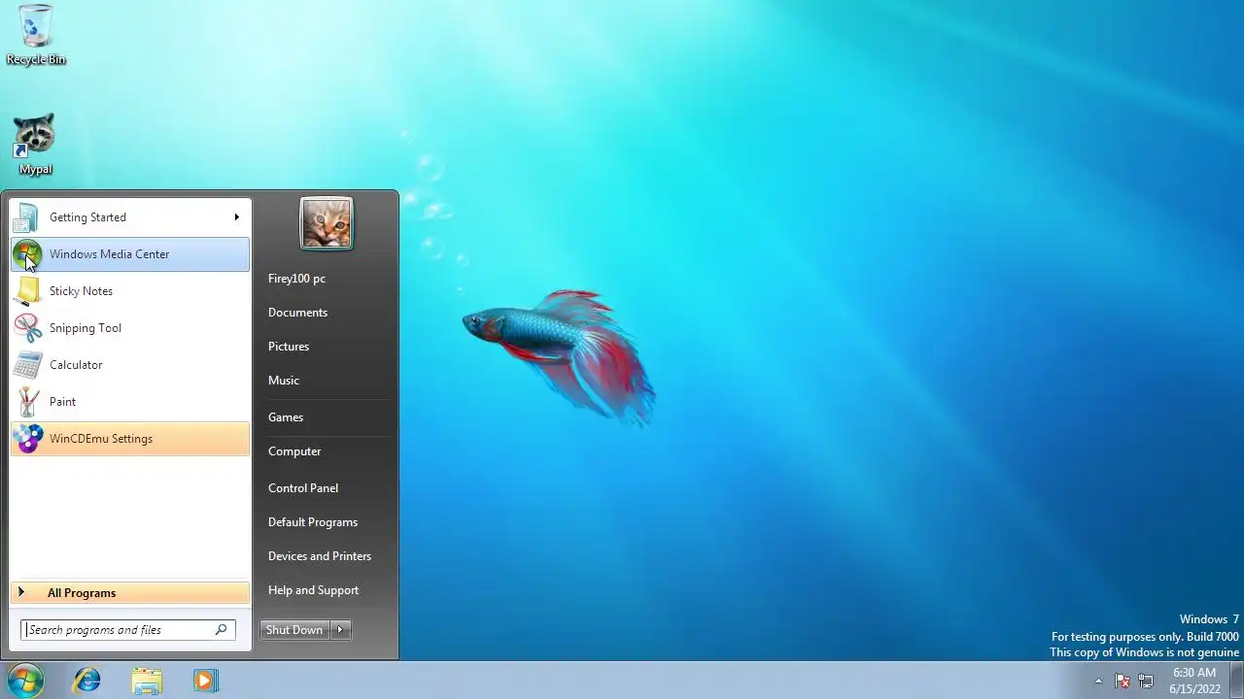Click the Calculator icon
The width and height of the screenshot is (1244, 699).
click(x=27, y=365)
